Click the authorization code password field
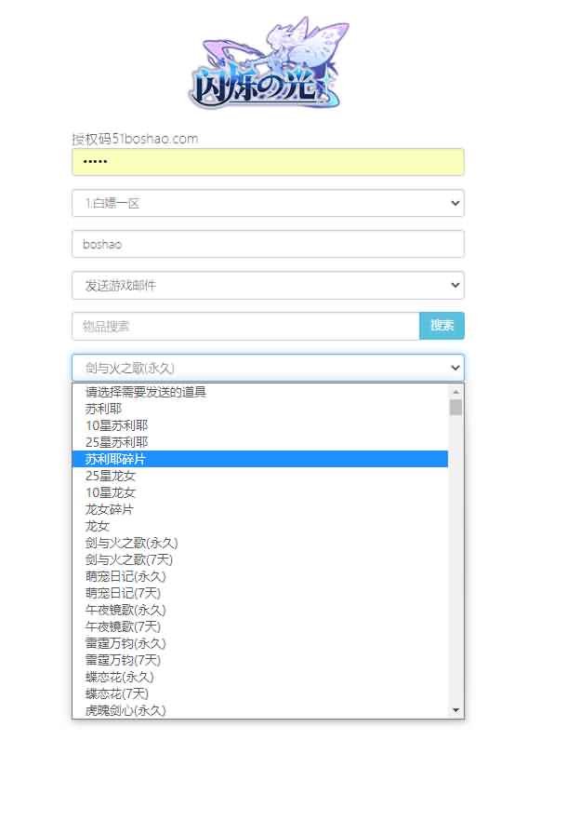This screenshot has height=821, width=580. 268,162
